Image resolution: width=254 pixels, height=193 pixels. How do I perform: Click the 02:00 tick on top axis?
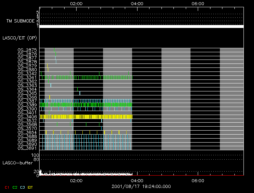click(x=76, y=3)
